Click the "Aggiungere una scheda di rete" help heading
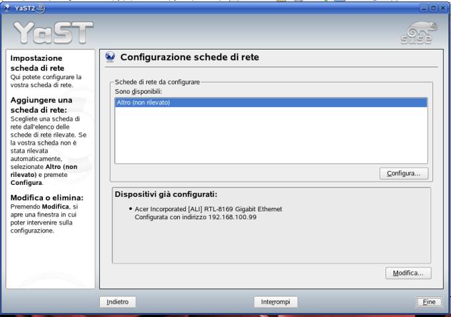This screenshot has width=451, height=317. pos(41,105)
